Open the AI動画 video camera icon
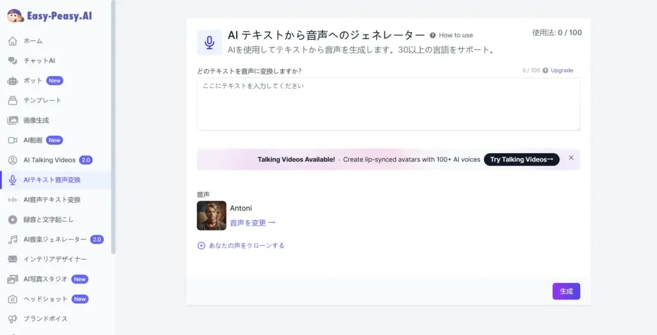 (x=12, y=140)
